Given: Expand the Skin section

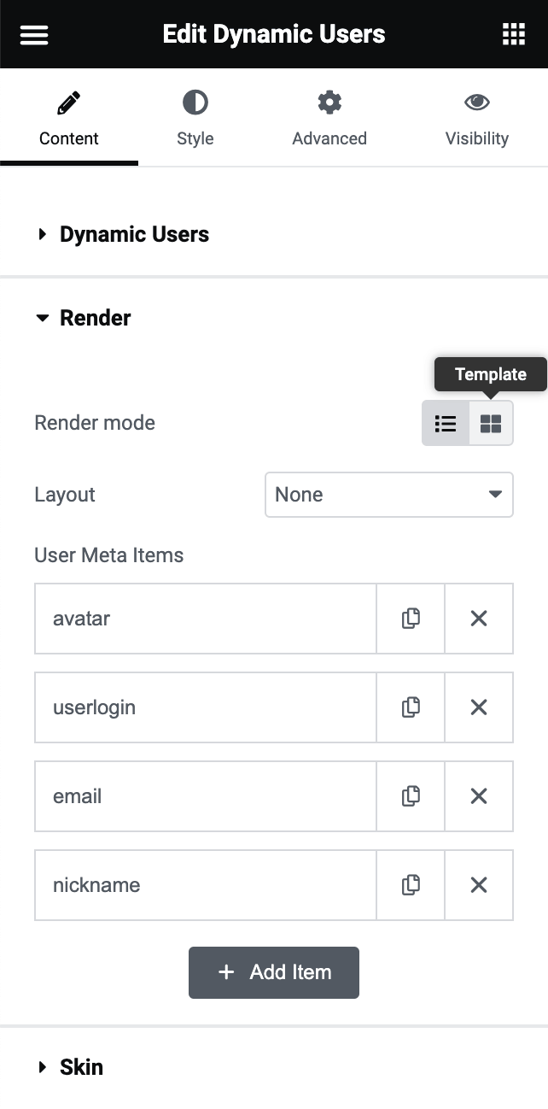Looking at the screenshot, I should pyautogui.click(x=81, y=1066).
